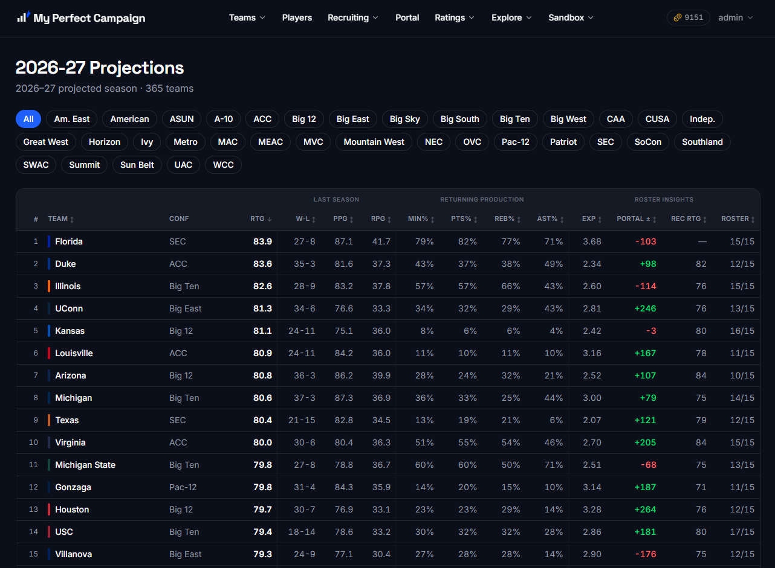Screen dimensions: 775x568
Task: Open the Players page
Action: click(297, 18)
